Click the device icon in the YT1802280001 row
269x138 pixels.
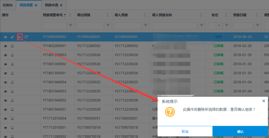point(12,46)
